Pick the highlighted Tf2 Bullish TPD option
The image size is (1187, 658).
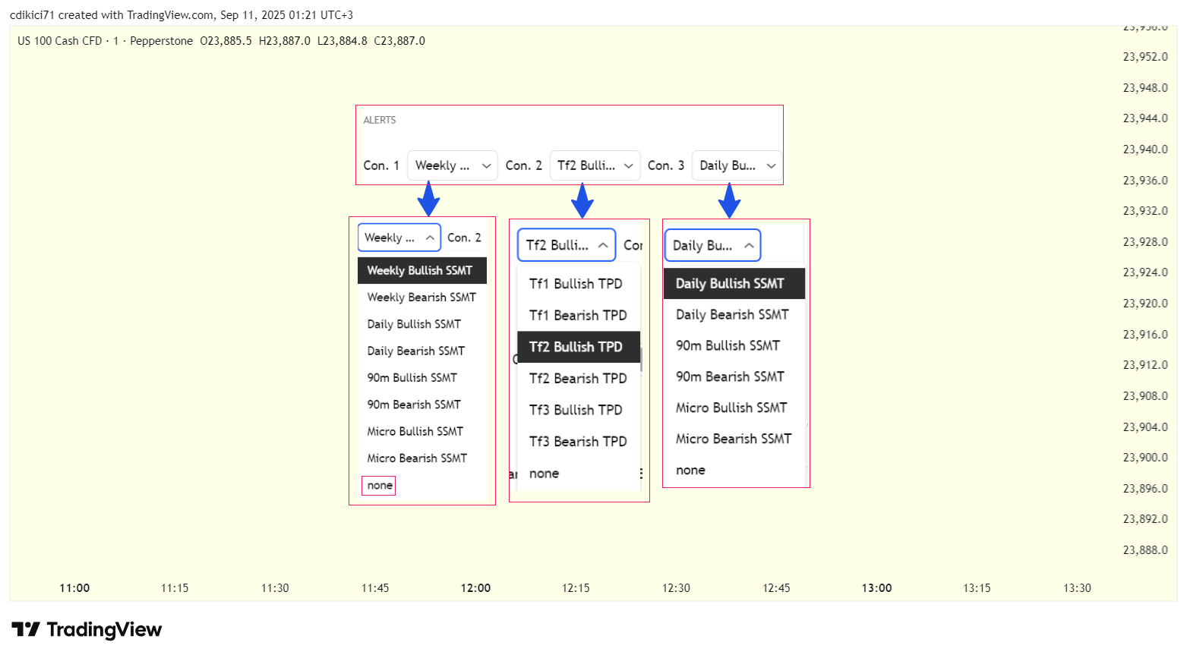(579, 347)
